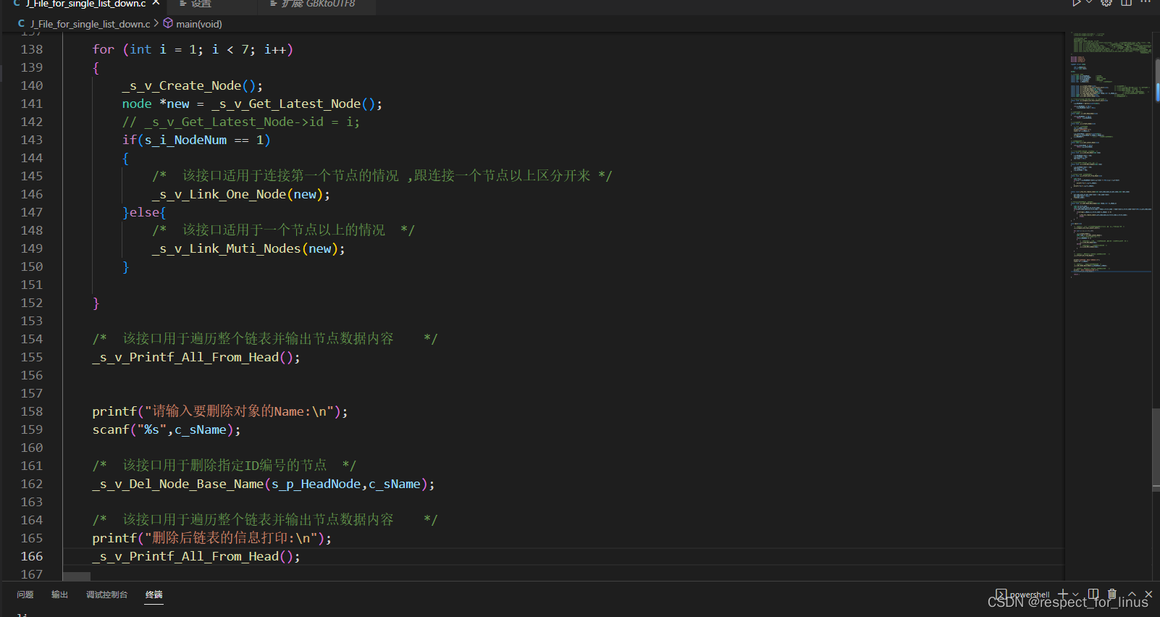1160x617 pixels.
Task: Maximize the panel with the up chevron
Action: coord(1132,594)
